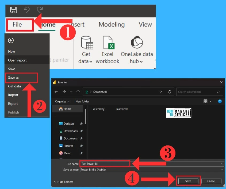Viewport: 226px width, 189px height.
Task: Choose Get data in File menu
Action: [x=14, y=86]
